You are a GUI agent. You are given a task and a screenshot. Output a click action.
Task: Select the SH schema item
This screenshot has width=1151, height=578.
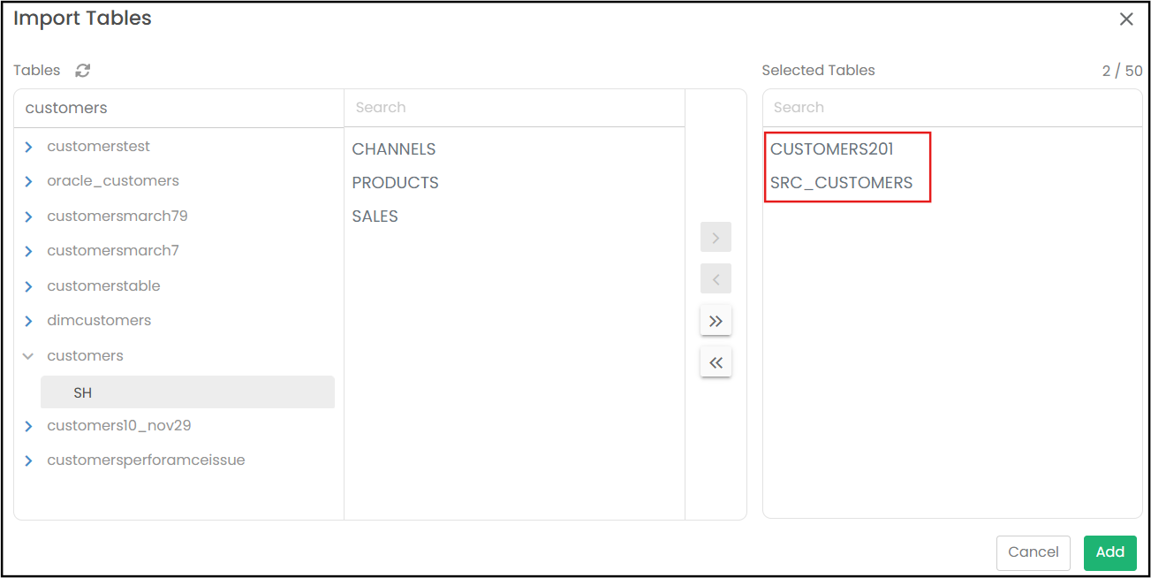tap(83, 392)
